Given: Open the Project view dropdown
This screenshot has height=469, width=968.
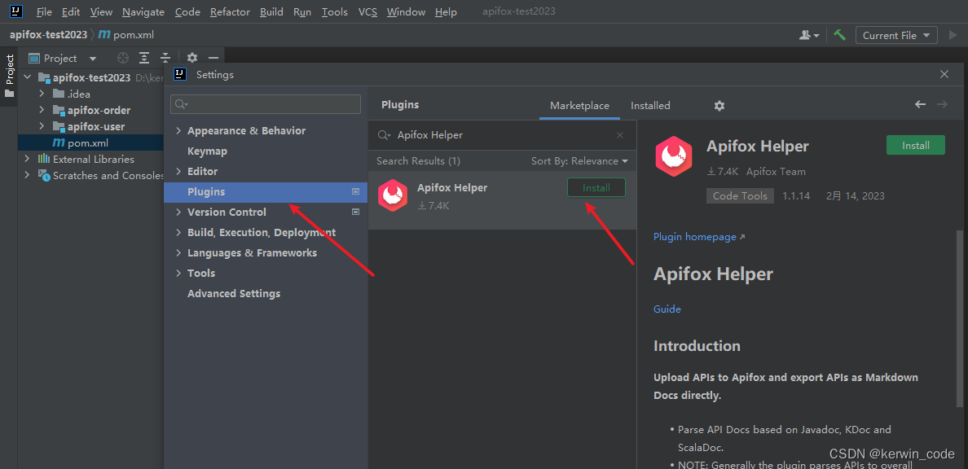Looking at the screenshot, I should point(93,59).
